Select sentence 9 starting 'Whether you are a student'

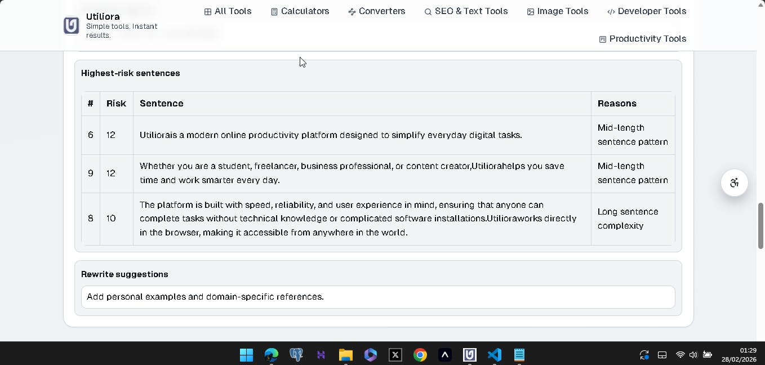click(352, 173)
